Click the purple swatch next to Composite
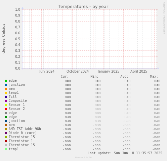Image resolution: width=167 pixels, height=161 pixels. pyautogui.click(x=6, y=101)
